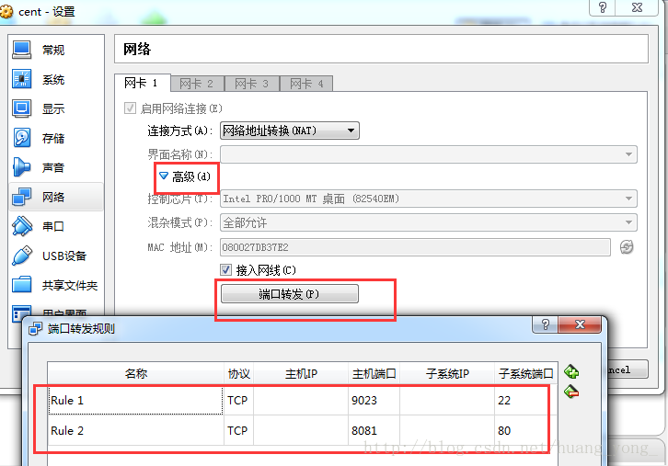Open the 共享文件夹 shared folder icon
The image size is (668, 466).
click(x=21, y=285)
